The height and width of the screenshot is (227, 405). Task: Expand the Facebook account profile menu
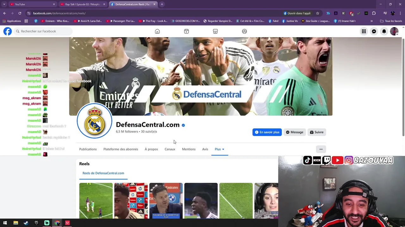coord(394,31)
